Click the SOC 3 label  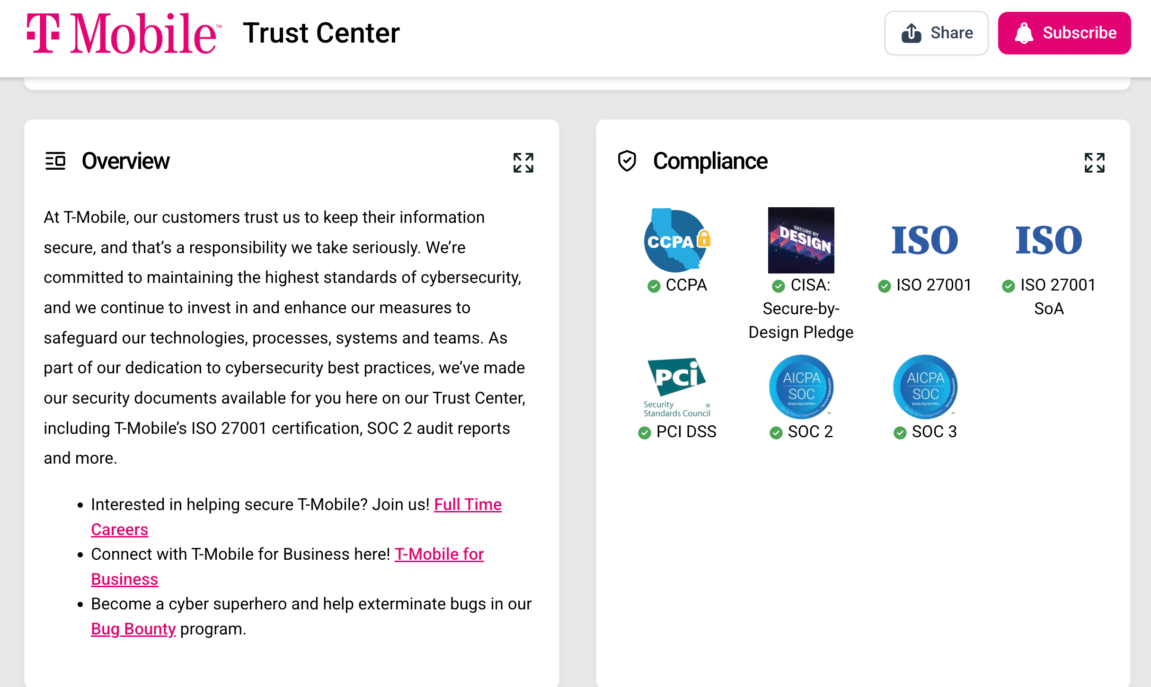(x=934, y=432)
